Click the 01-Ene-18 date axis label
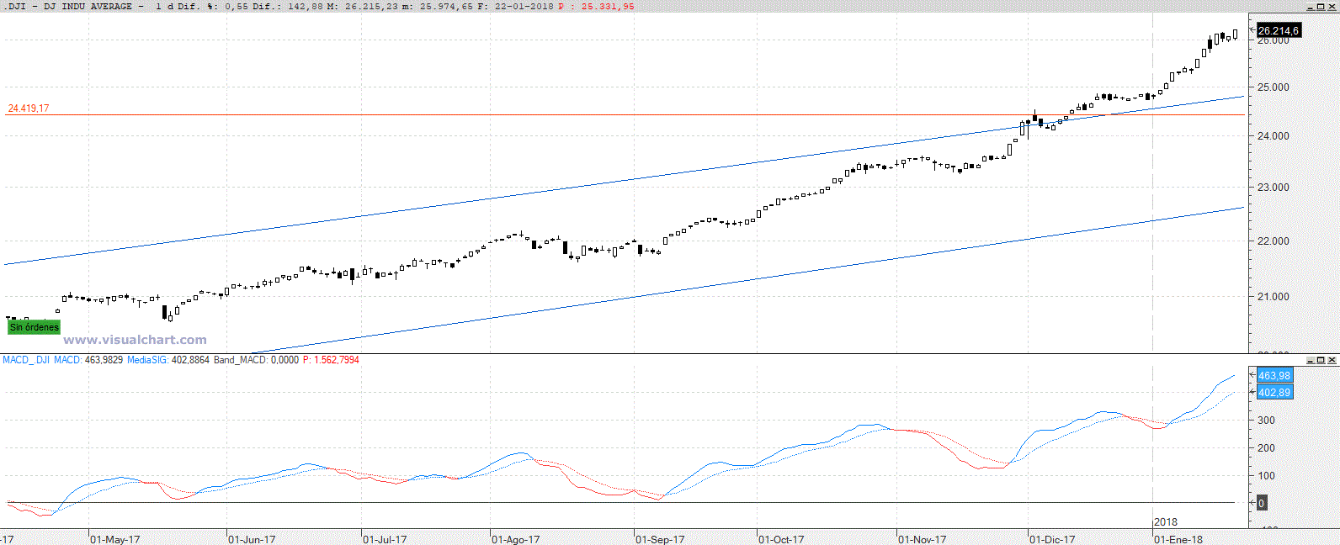The height and width of the screenshot is (545, 1340). click(x=1178, y=539)
